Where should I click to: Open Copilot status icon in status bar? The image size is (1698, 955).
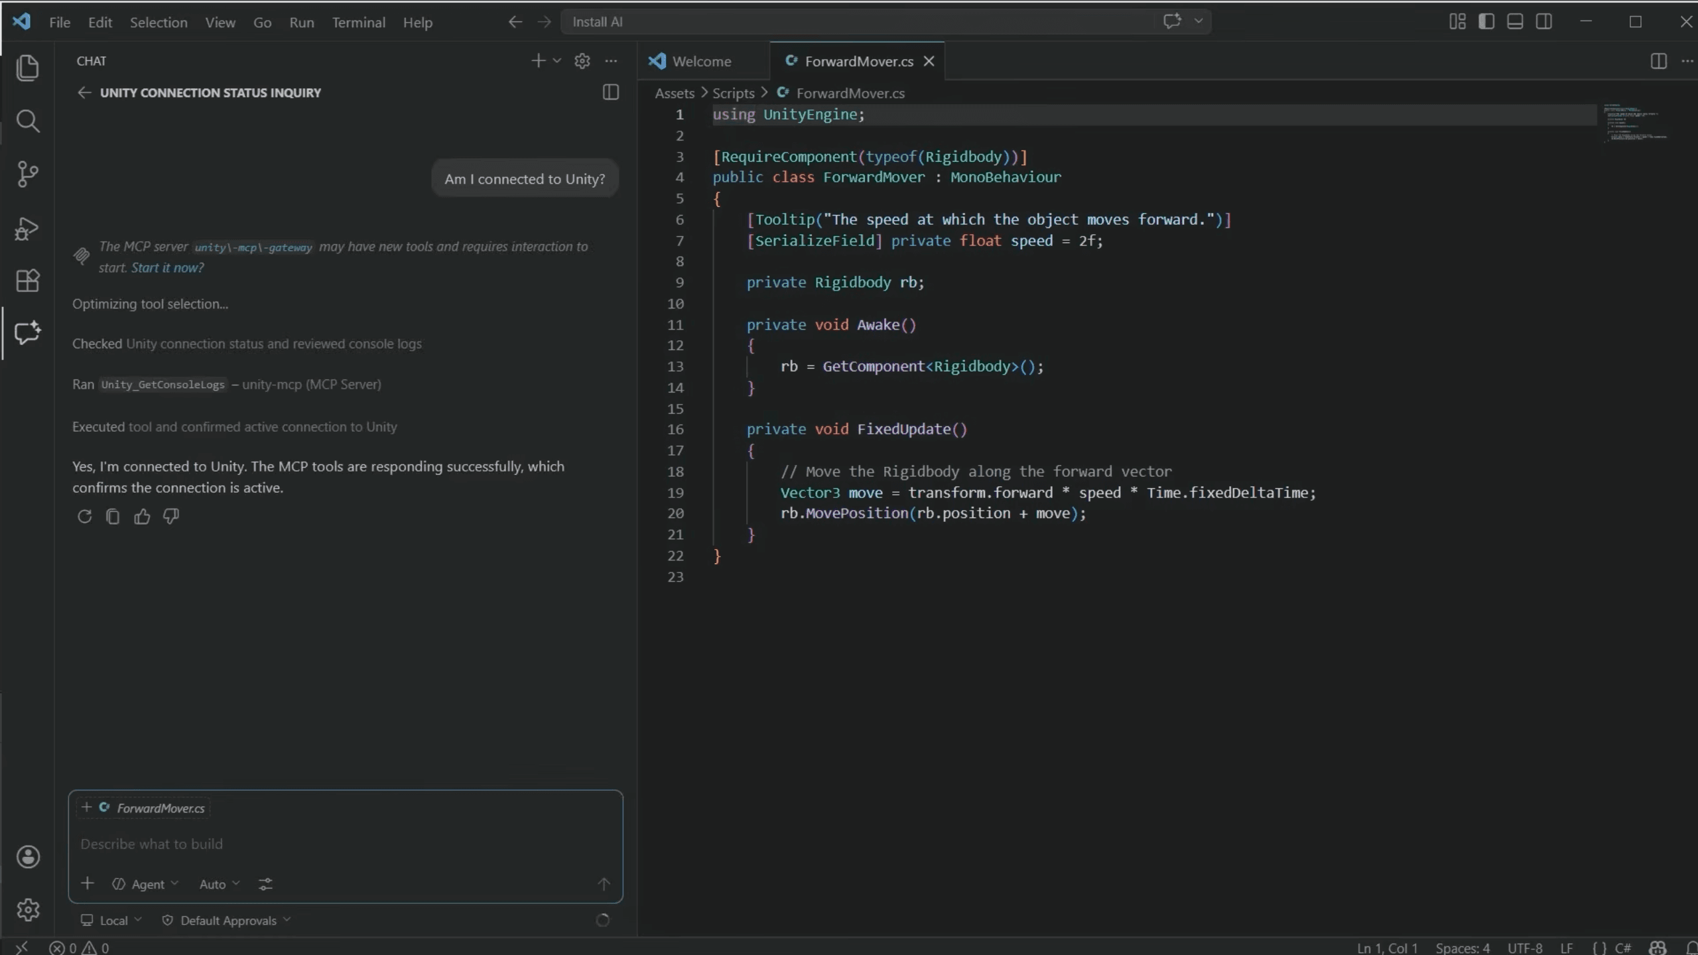click(1658, 948)
